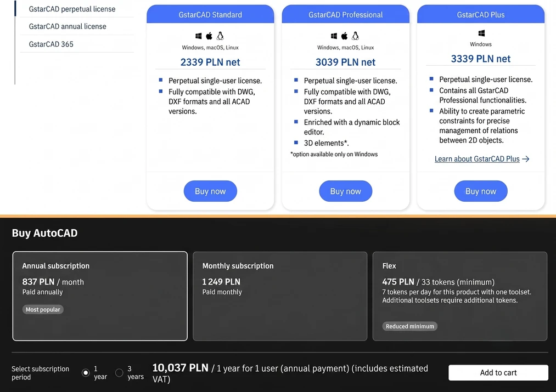
Task: Click 'Paid annually' text
Action: click(43, 292)
